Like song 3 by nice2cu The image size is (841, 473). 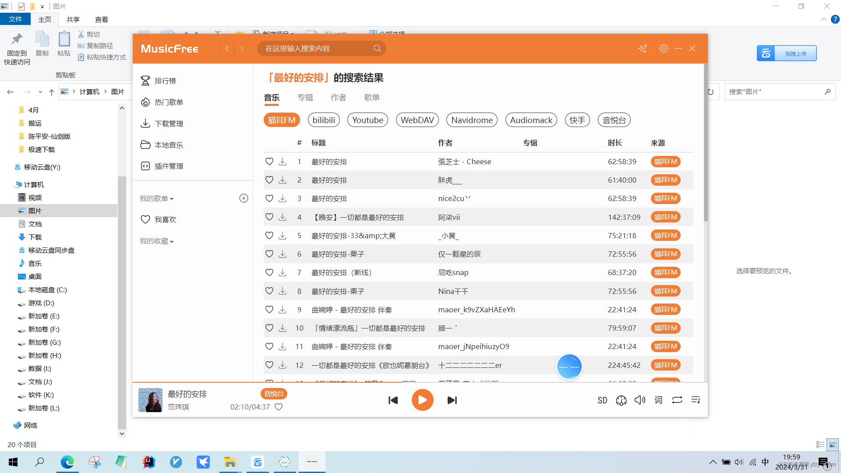point(269,198)
